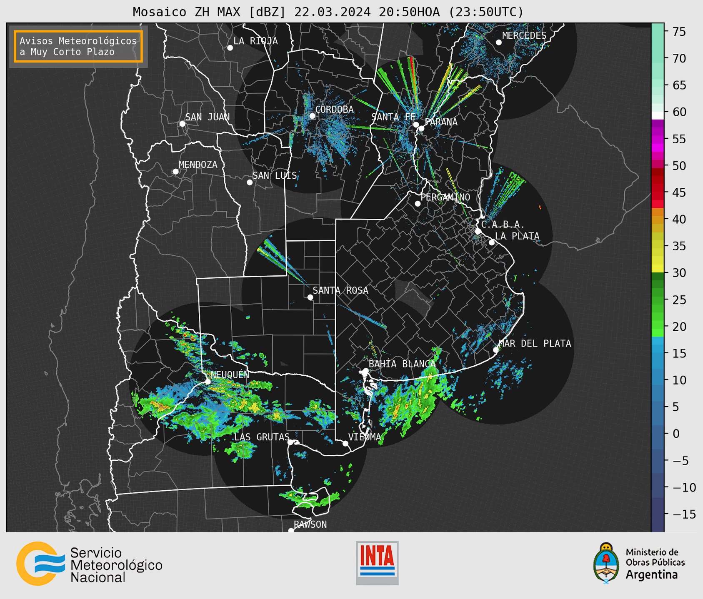
Task: Select the Mendoza city marker dot
Action: coord(175,172)
